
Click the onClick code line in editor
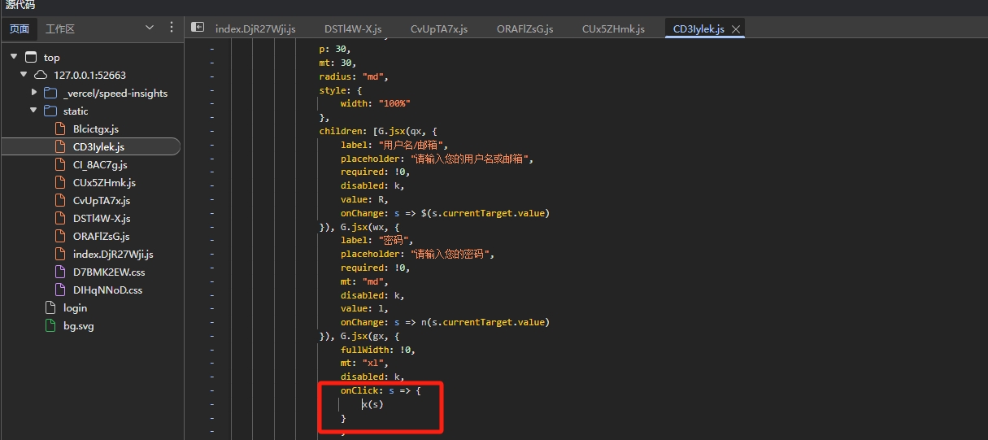[x=380, y=390]
